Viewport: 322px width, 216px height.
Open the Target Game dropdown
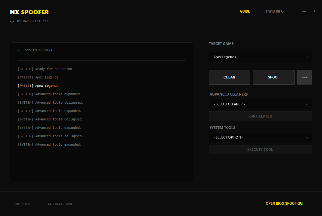point(260,57)
